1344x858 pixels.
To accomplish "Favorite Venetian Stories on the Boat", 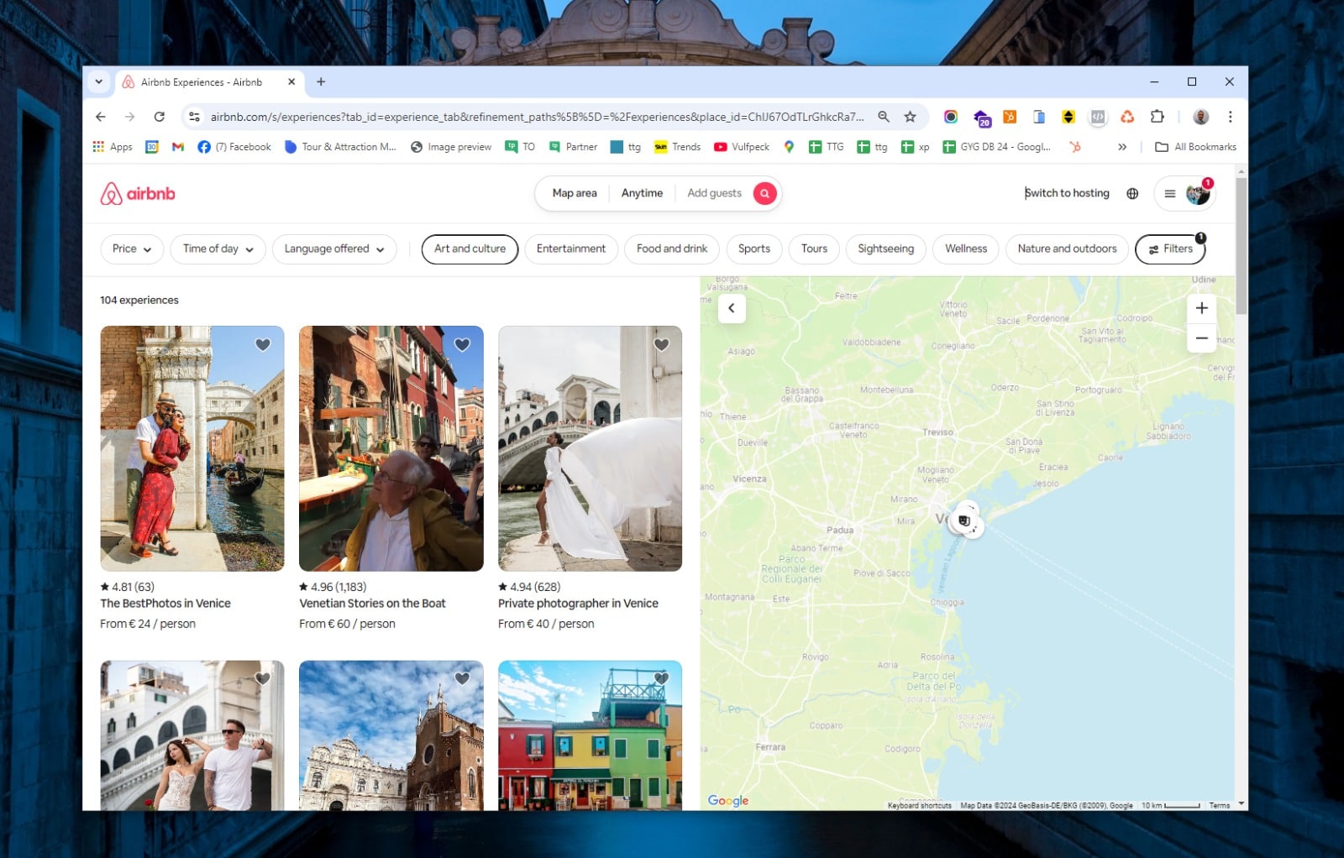I will (x=462, y=345).
